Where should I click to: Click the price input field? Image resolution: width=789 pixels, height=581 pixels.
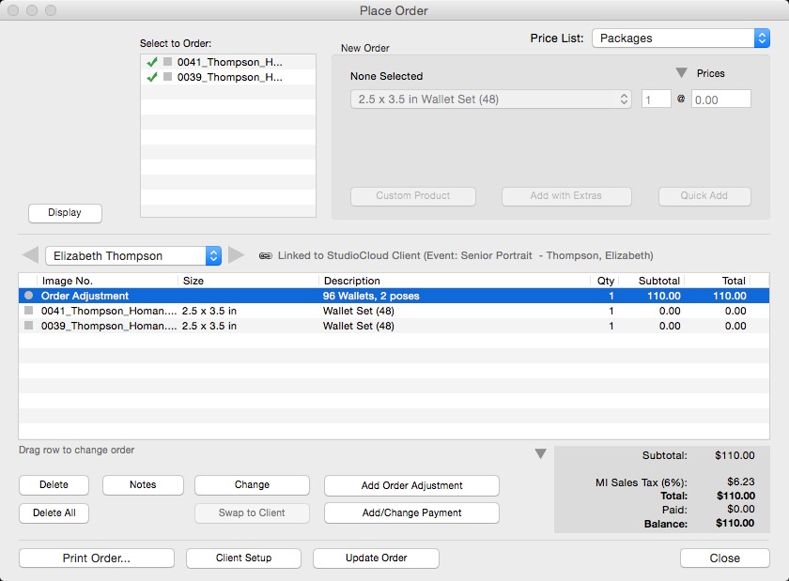[x=720, y=99]
